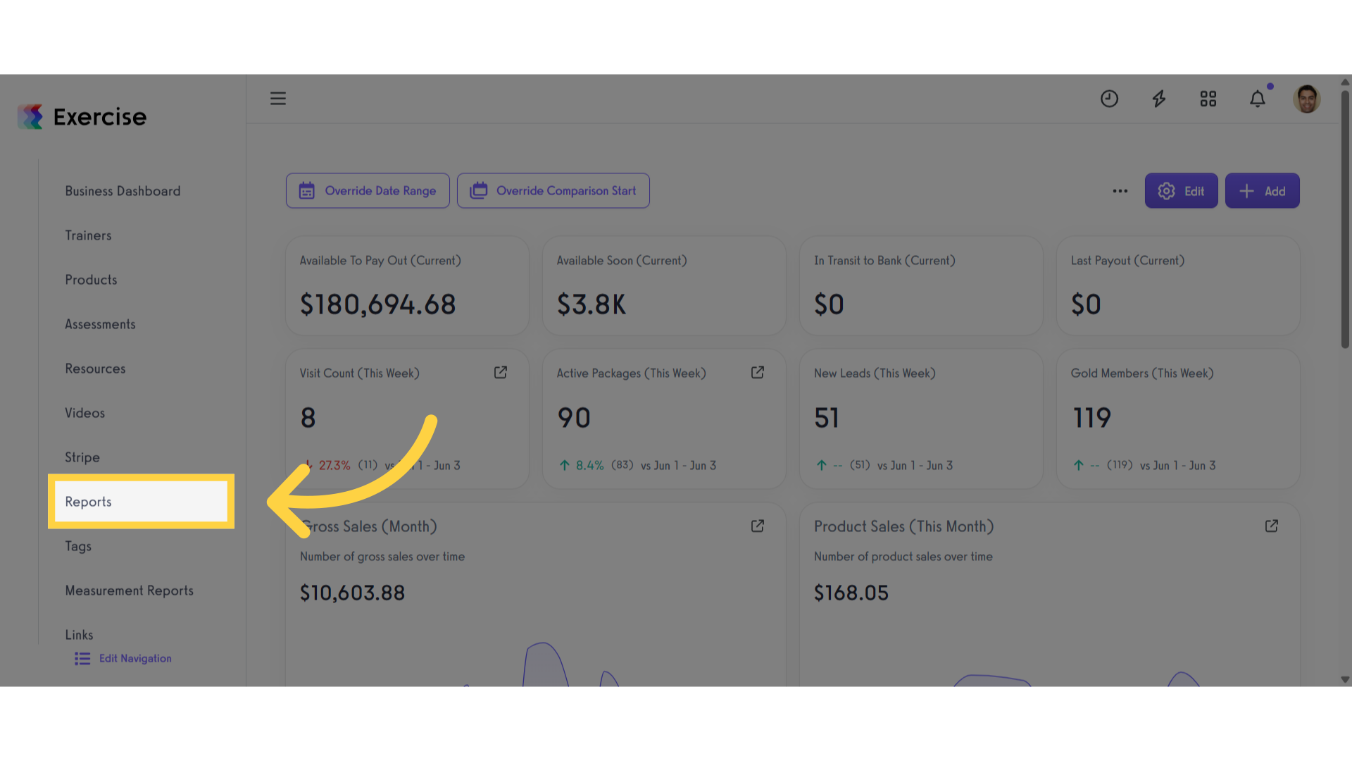The height and width of the screenshot is (761, 1352).
Task: Open the notifications bell icon
Action: (x=1258, y=99)
